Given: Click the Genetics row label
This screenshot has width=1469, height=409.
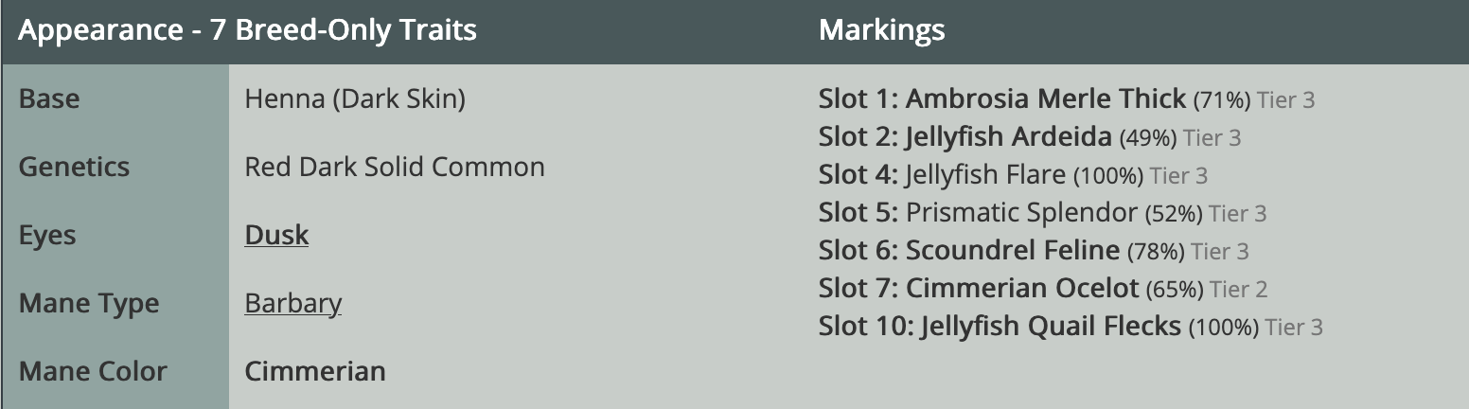Looking at the screenshot, I should [74, 167].
